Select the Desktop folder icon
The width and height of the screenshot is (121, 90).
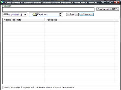35,14
